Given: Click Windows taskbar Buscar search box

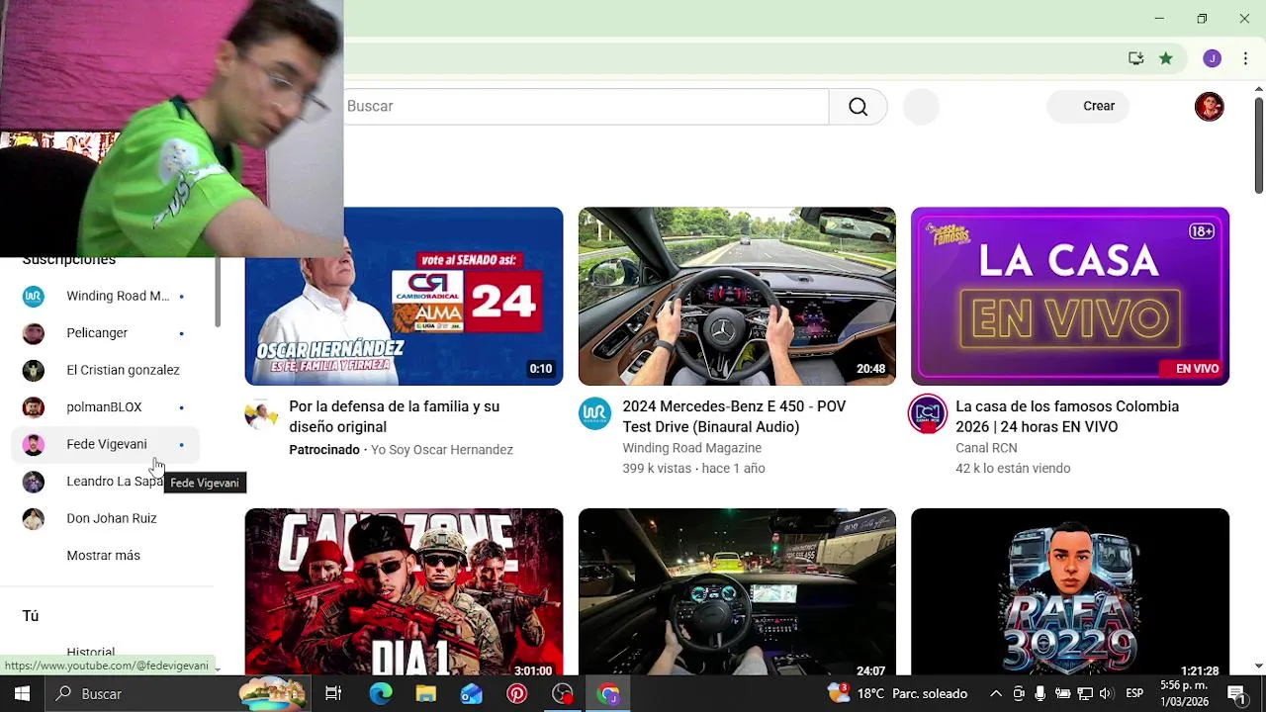Looking at the screenshot, I should 179,694.
